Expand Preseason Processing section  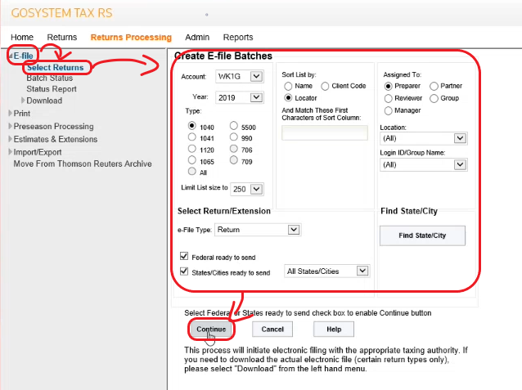[11, 126]
